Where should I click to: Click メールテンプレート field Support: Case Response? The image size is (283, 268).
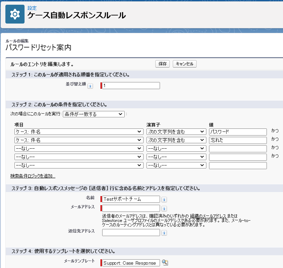pos(131,263)
